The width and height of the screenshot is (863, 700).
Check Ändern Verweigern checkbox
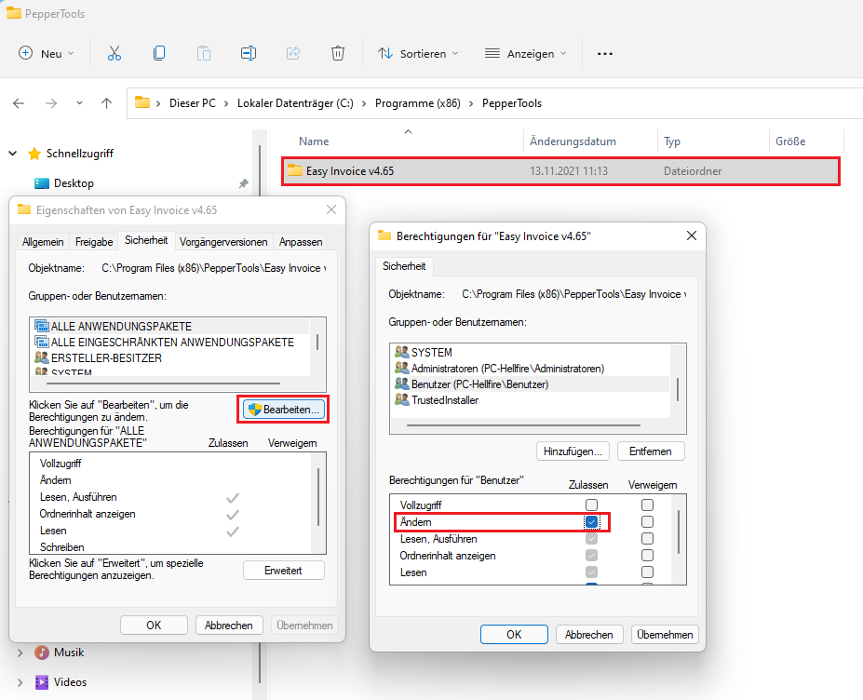click(647, 521)
